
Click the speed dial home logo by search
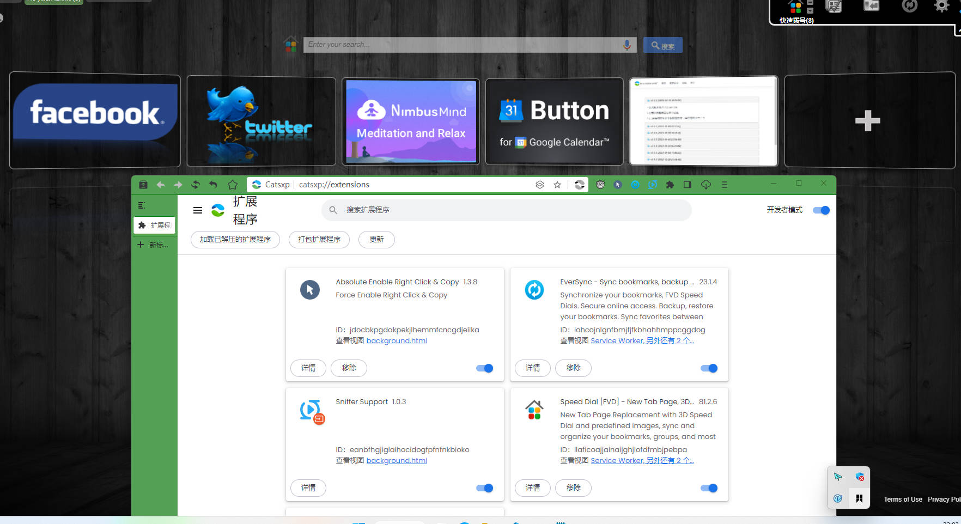[291, 44]
